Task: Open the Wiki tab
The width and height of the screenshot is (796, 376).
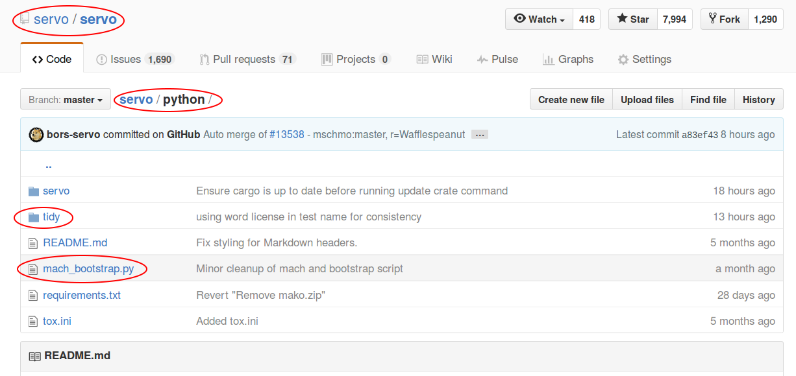Action: 434,59
